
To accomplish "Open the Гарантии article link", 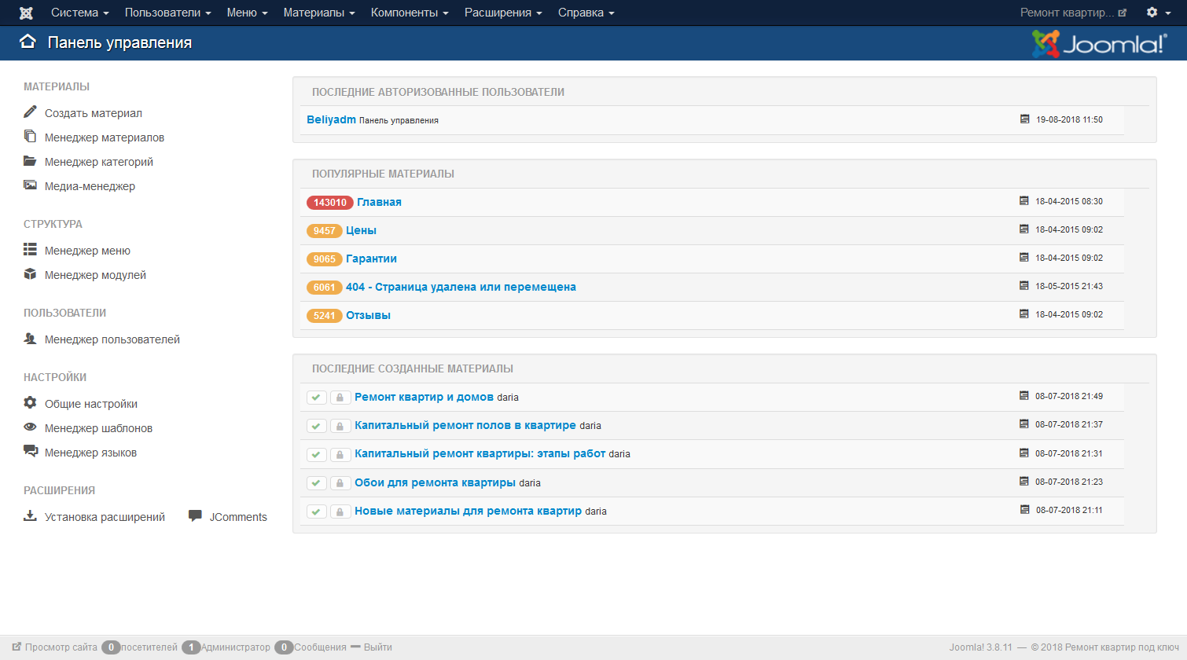I will click(371, 258).
